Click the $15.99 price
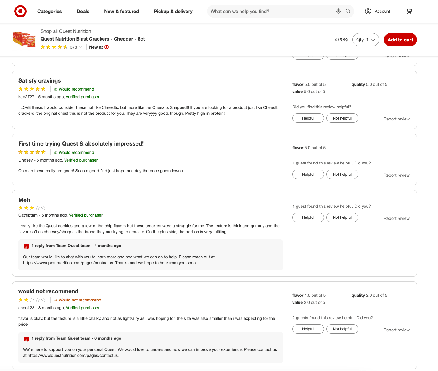Viewport: 438px width, 371px height. (x=341, y=40)
